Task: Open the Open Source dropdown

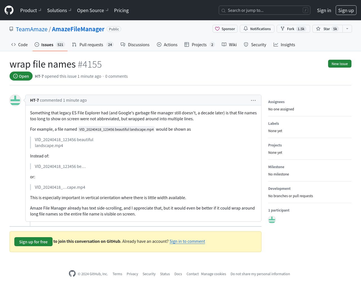Action: click(92, 10)
